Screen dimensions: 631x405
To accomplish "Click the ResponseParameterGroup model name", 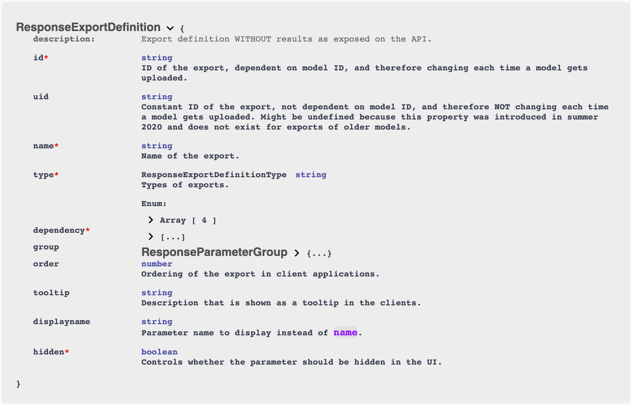I will (214, 252).
